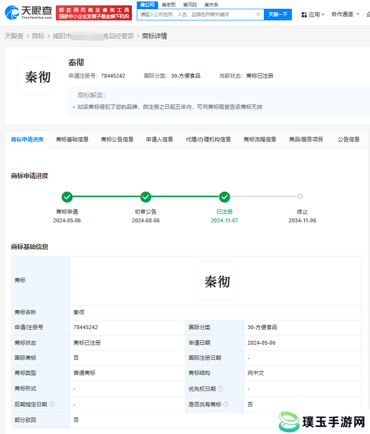Open the header 秦彻 trademark thumbnail
370x434 pixels.
tap(36, 76)
